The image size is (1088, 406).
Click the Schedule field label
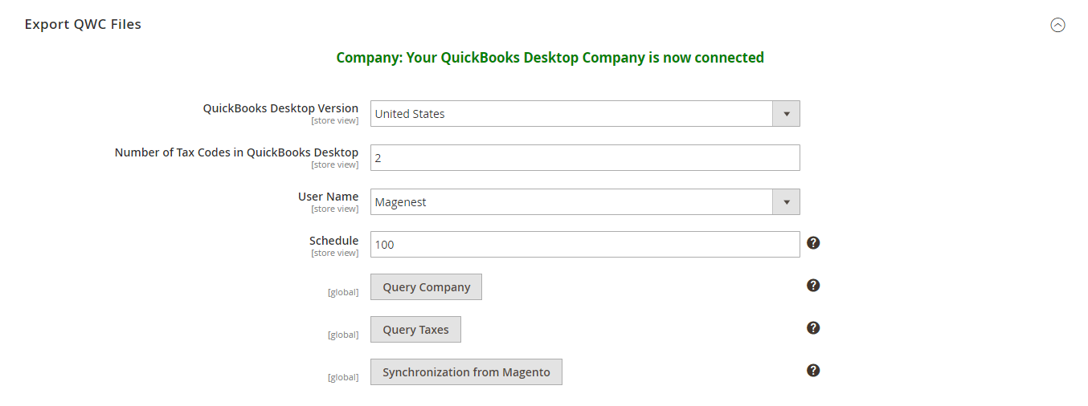(x=333, y=241)
